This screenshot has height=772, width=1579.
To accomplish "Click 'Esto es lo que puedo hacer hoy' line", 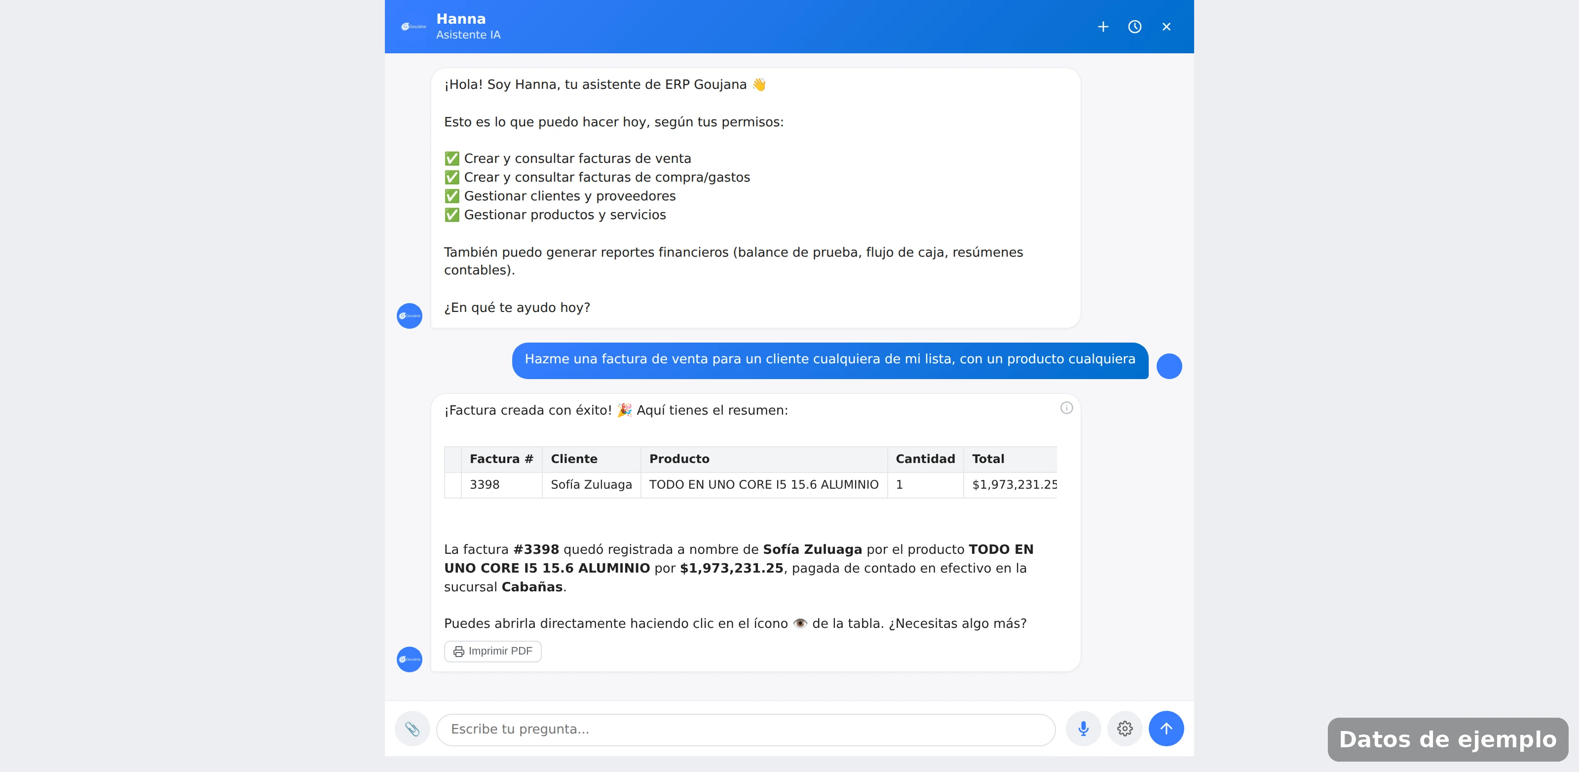I will pos(613,122).
